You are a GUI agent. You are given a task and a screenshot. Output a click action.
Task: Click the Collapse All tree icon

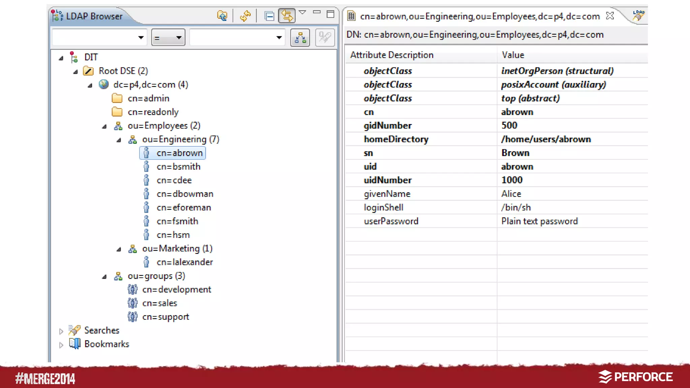click(x=269, y=16)
